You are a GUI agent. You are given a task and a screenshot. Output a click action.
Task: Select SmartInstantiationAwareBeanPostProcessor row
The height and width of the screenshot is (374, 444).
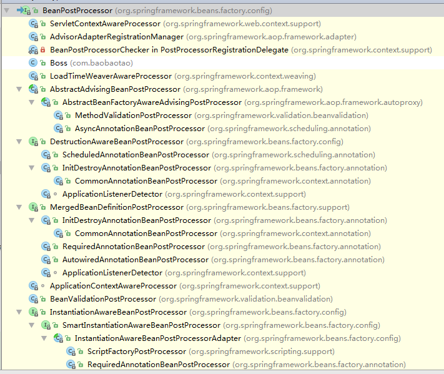222,325
